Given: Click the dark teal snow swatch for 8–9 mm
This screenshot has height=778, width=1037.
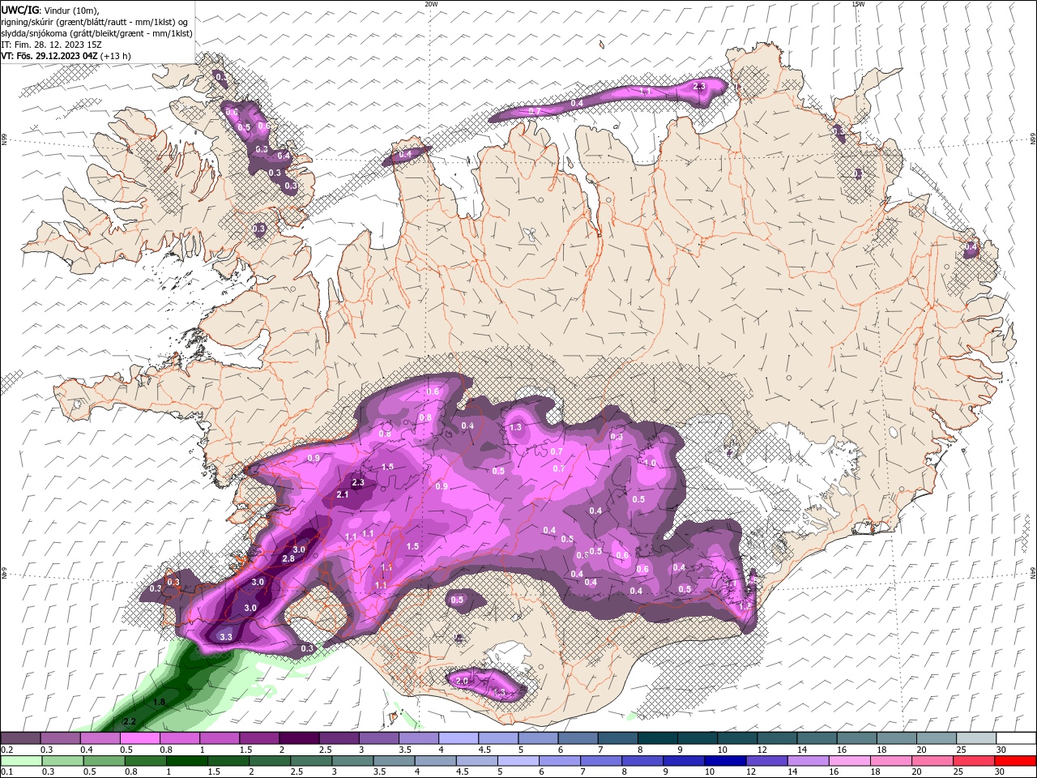Looking at the screenshot, I should click(x=658, y=737).
